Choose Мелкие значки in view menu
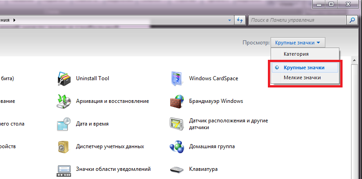The image size is (362, 179). (x=305, y=77)
